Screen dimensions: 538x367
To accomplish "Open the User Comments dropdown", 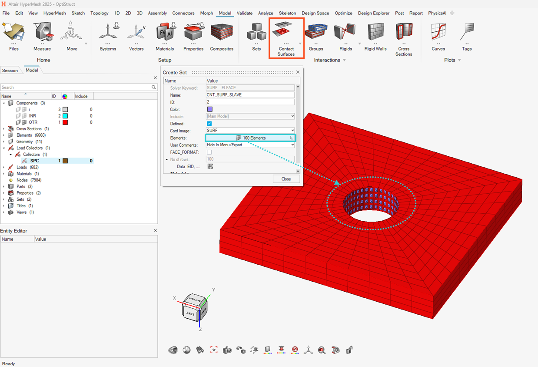I will [250, 145].
